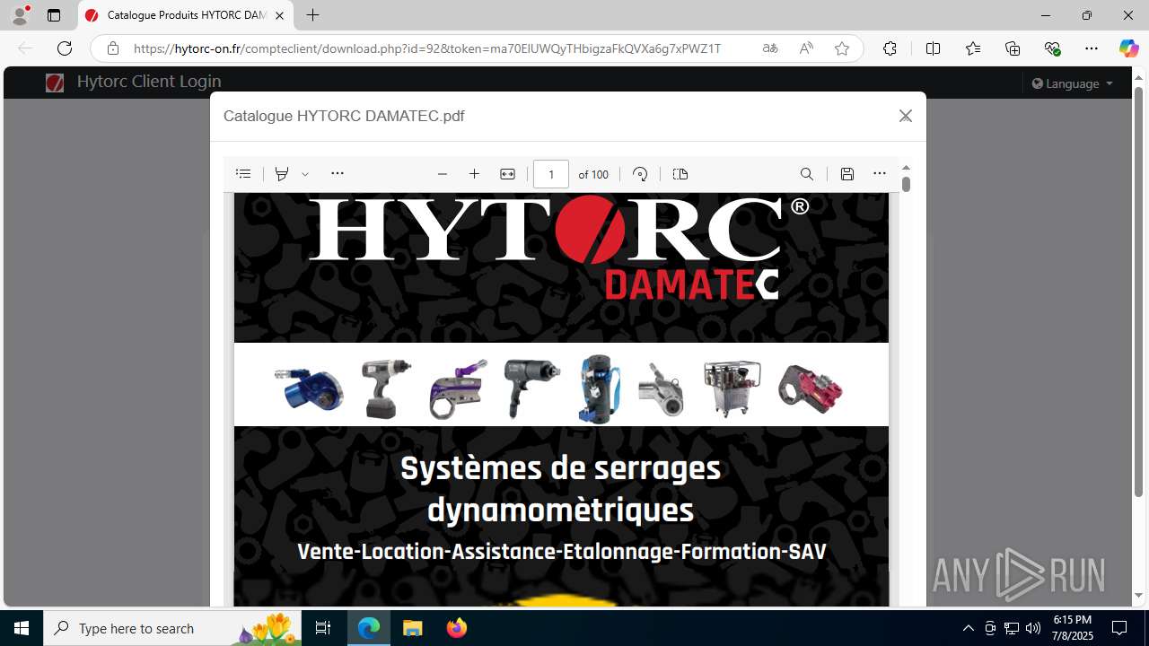This screenshot has height=646, width=1149.
Task: Click the word 'dynamomètriques' in the PDF
Action: [560, 511]
